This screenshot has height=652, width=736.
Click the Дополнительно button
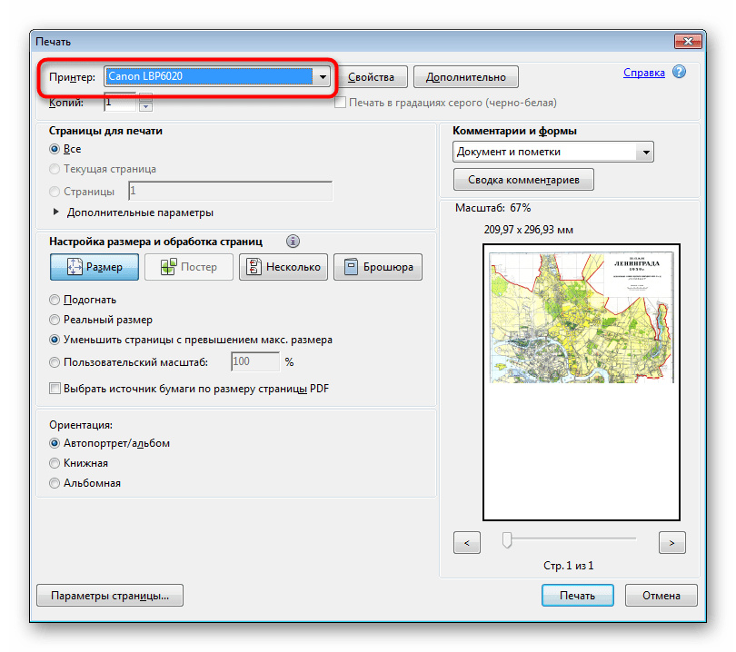point(465,77)
